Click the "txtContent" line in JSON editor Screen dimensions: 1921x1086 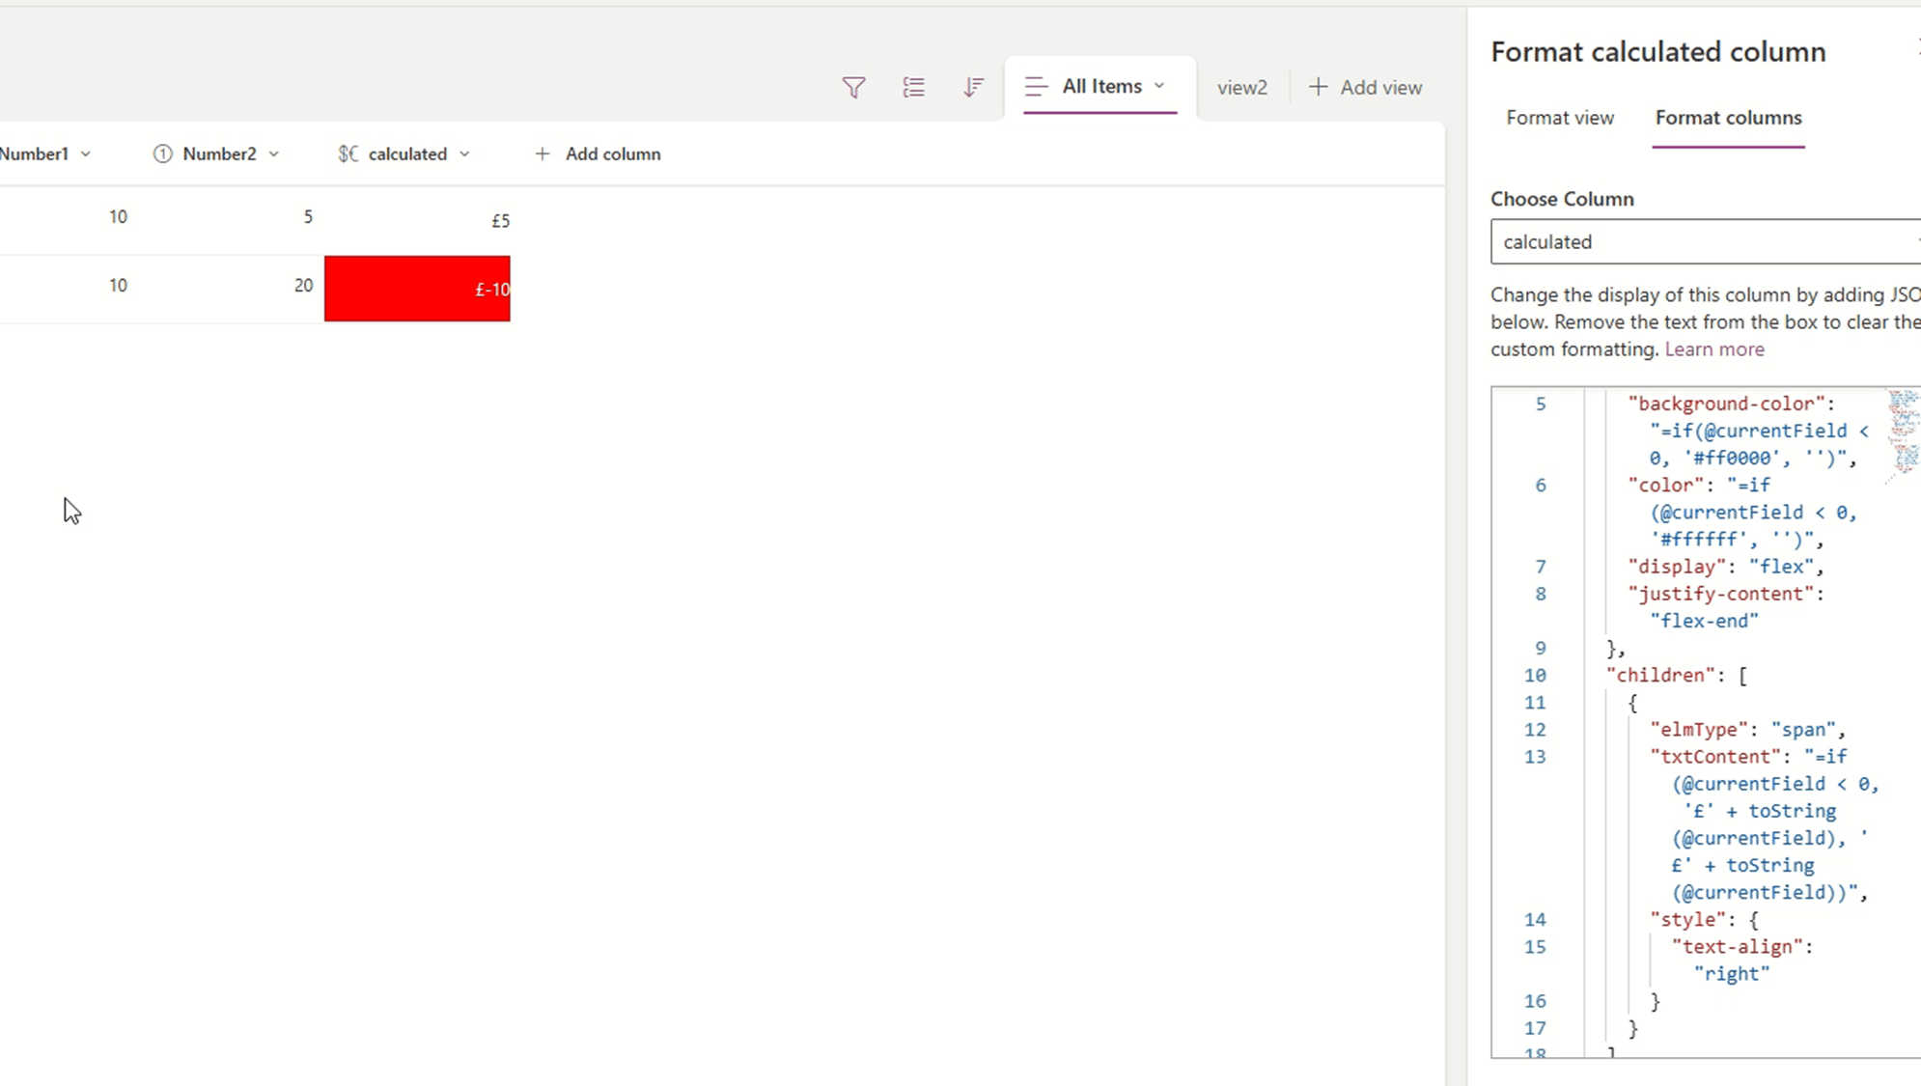(1747, 757)
